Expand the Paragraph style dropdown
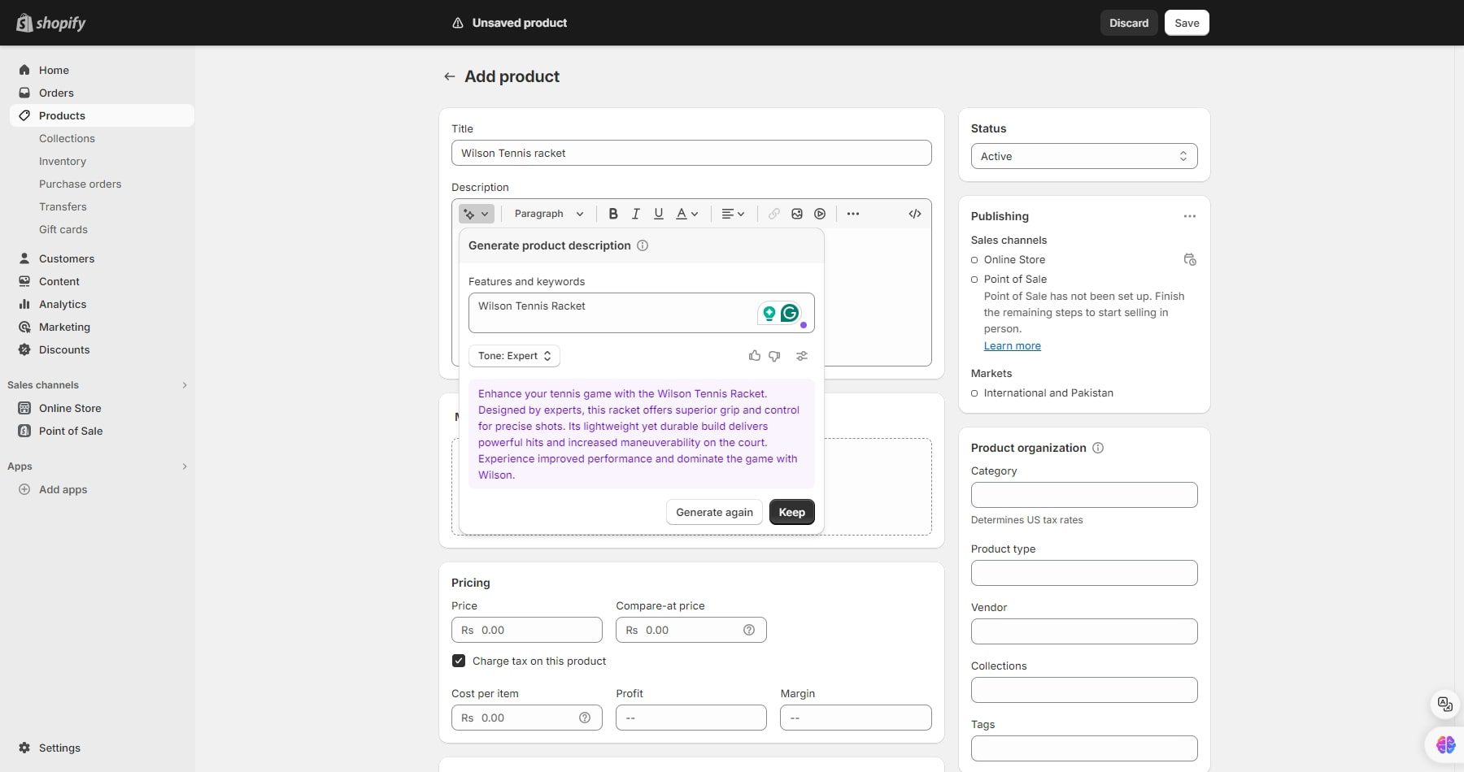 (x=548, y=214)
